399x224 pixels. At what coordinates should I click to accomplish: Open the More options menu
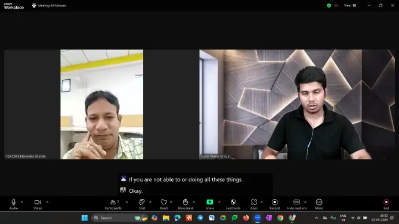pos(319,204)
